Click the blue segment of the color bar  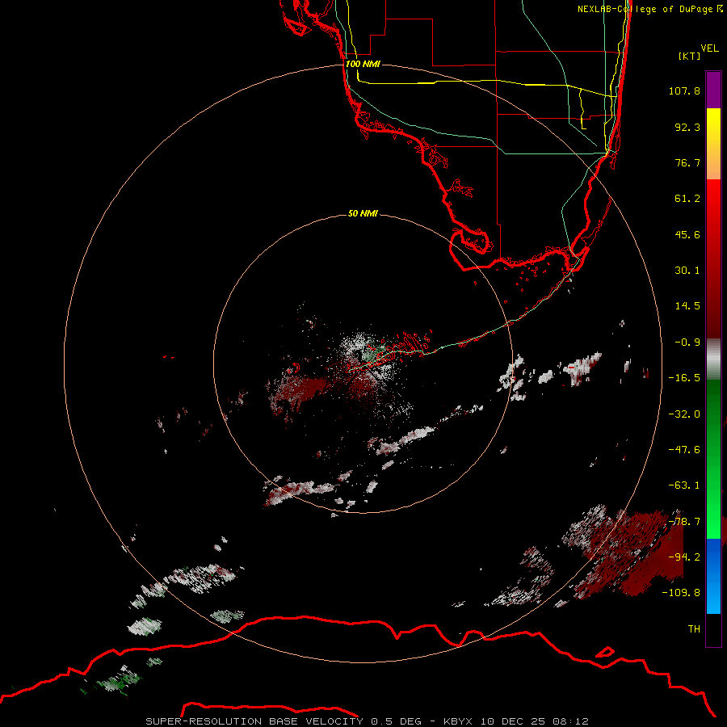(713, 576)
